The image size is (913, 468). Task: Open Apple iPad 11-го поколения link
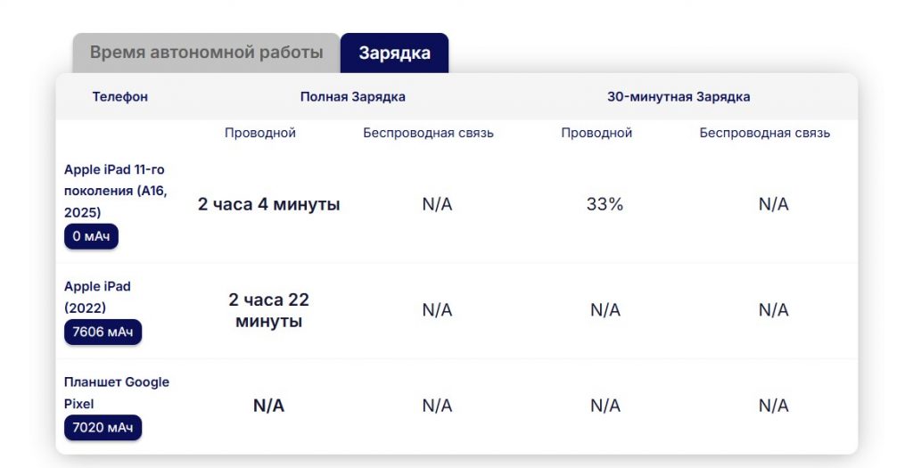click(x=115, y=191)
